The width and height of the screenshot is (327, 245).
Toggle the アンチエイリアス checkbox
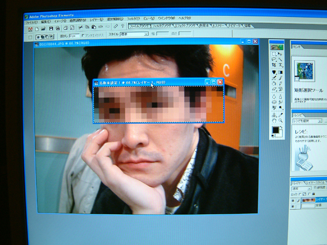[x=83, y=36]
